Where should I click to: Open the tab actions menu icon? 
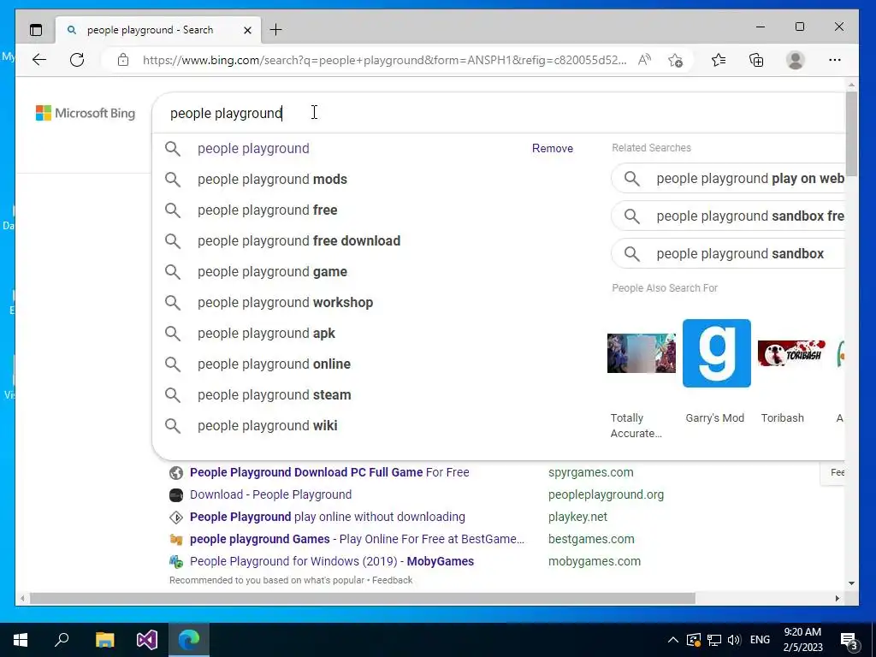click(x=36, y=30)
